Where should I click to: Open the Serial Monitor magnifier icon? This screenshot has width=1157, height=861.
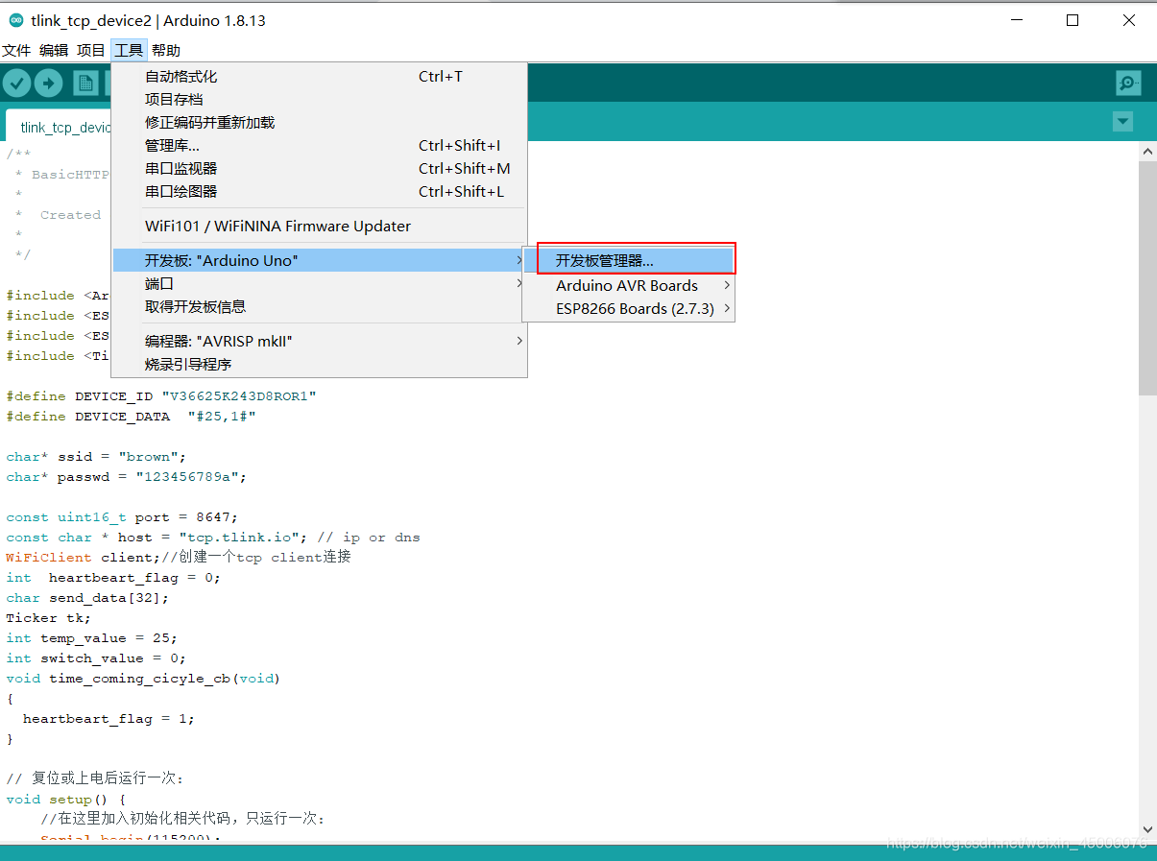[1127, 83]
